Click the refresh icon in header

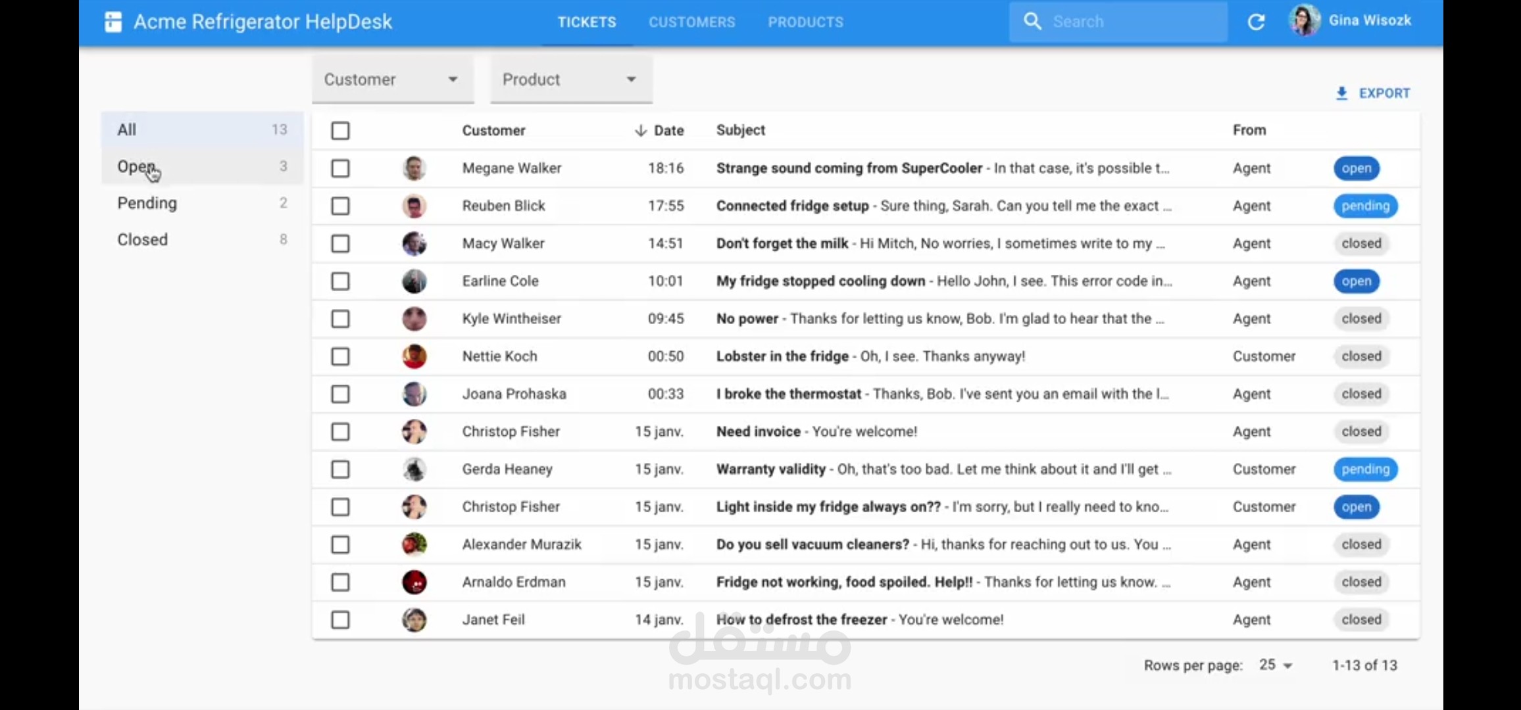(1256, 22)
